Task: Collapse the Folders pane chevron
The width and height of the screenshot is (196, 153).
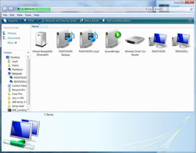Action: click(28, 52)
